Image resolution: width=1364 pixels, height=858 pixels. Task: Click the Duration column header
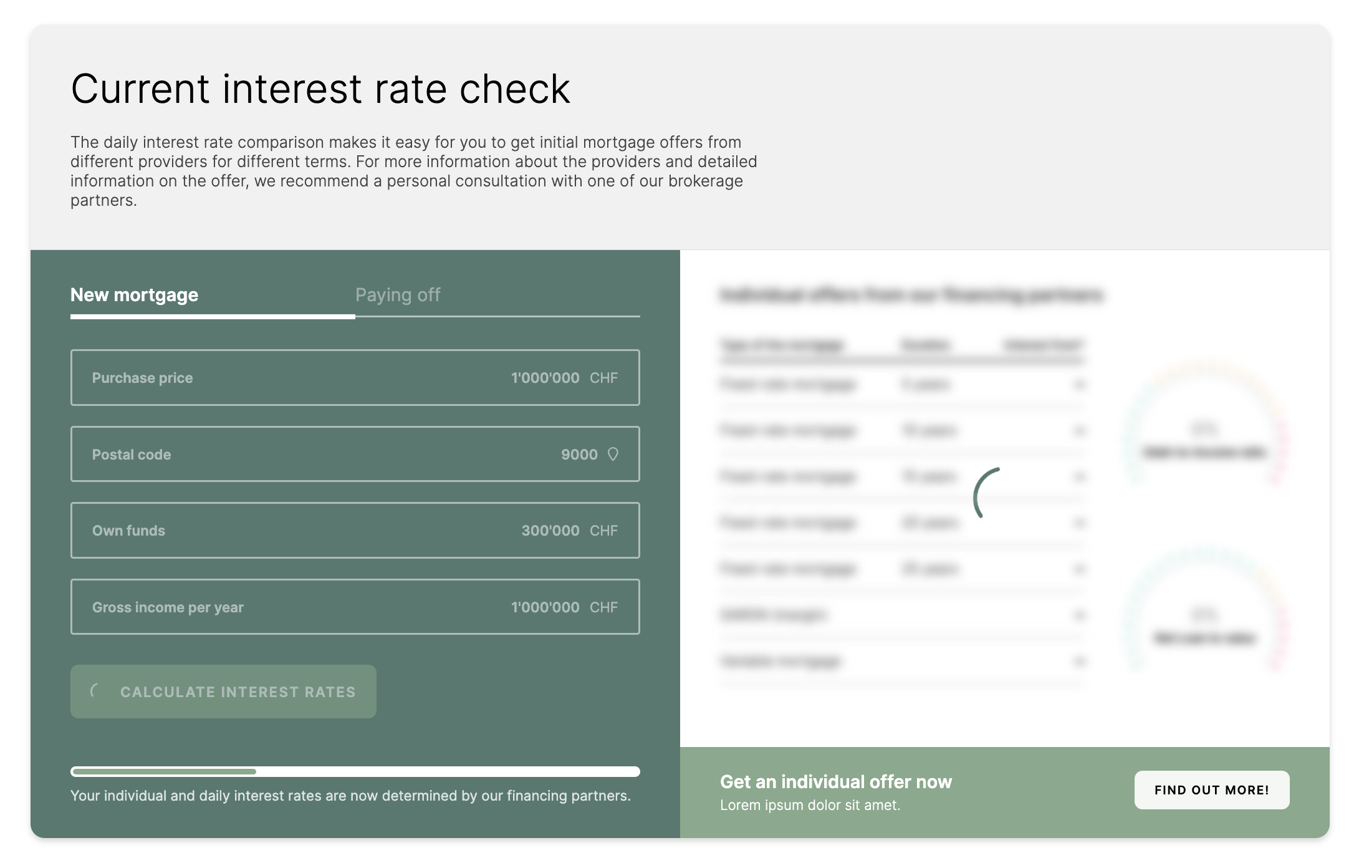925,345
